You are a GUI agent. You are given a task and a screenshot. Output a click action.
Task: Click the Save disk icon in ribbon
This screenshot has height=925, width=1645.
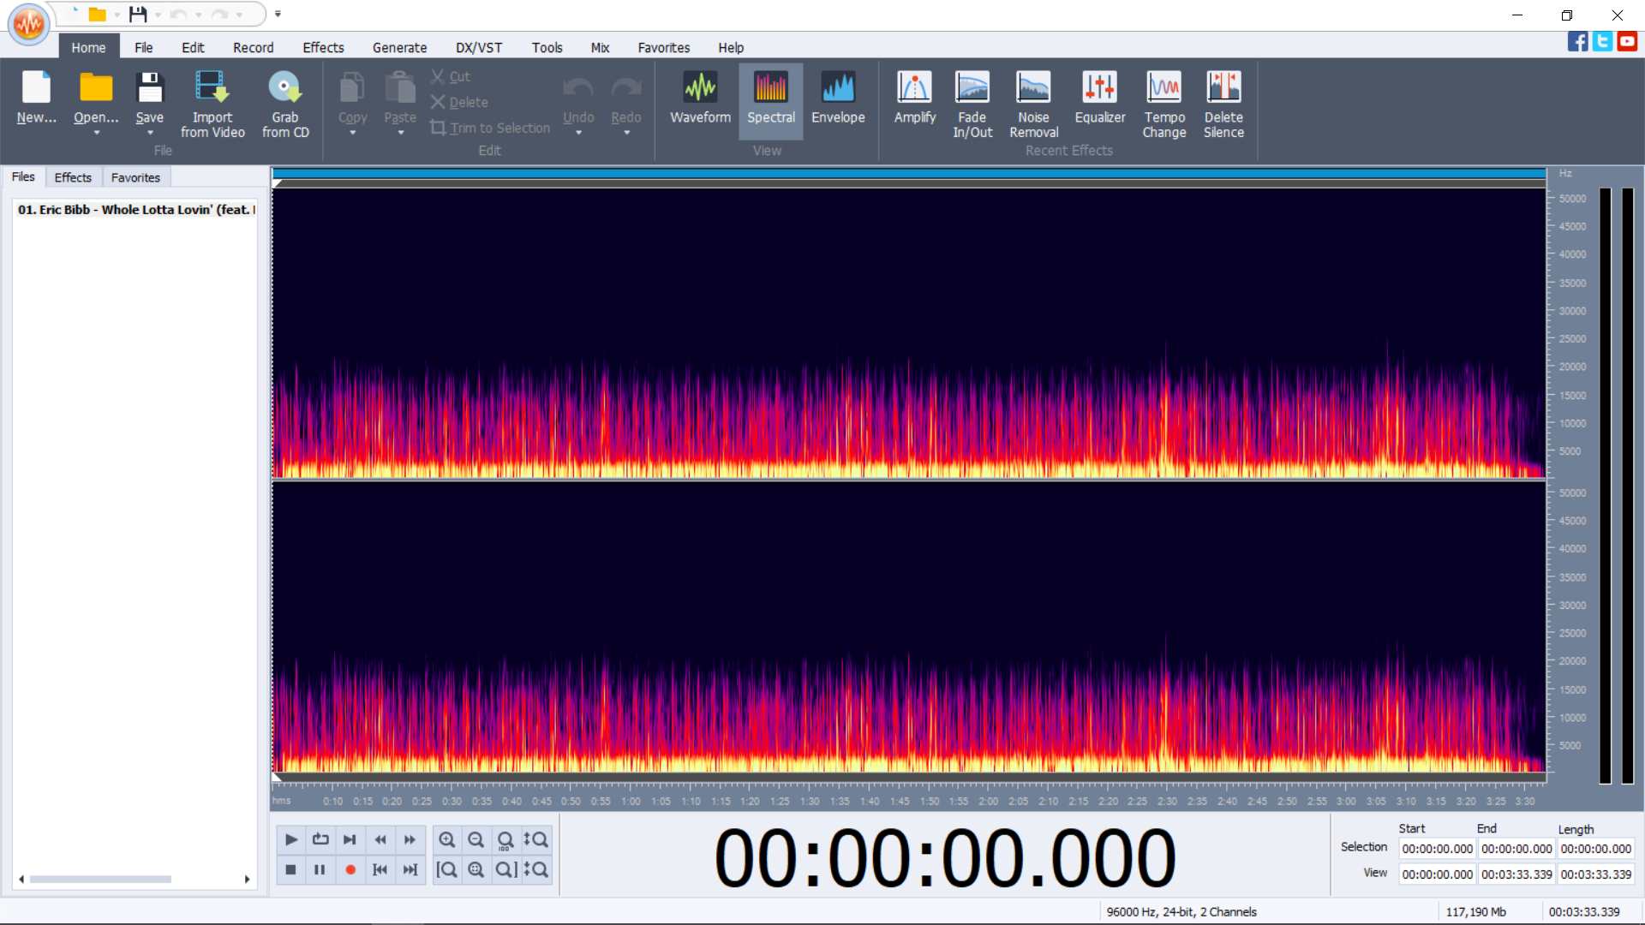pyautogui.click(x=149, y=87)
